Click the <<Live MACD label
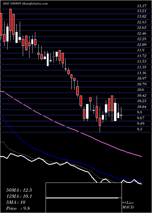Screen dimensions: 152x213 (x=128, y=205)
